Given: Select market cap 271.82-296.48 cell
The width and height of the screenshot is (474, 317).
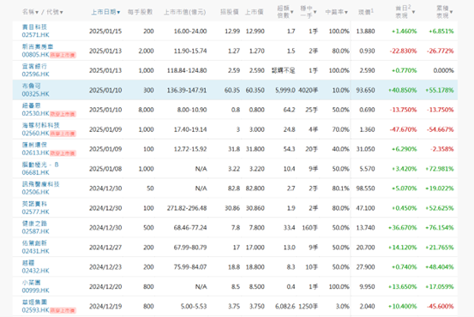Looking at the screenshot, I should coord(187,208).
